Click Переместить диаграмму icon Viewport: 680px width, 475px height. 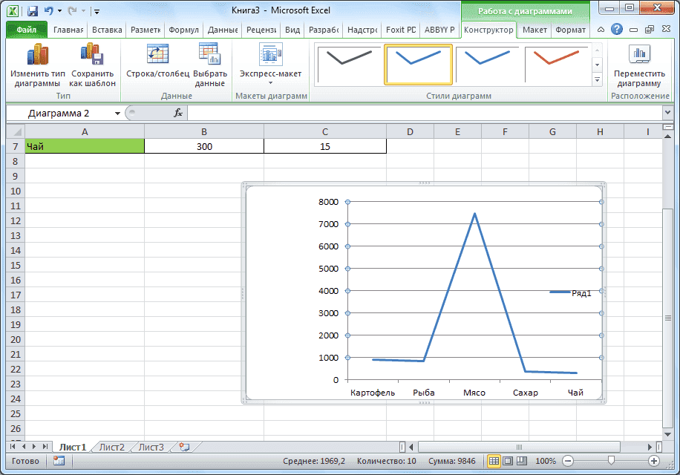[x=640, y=67]
